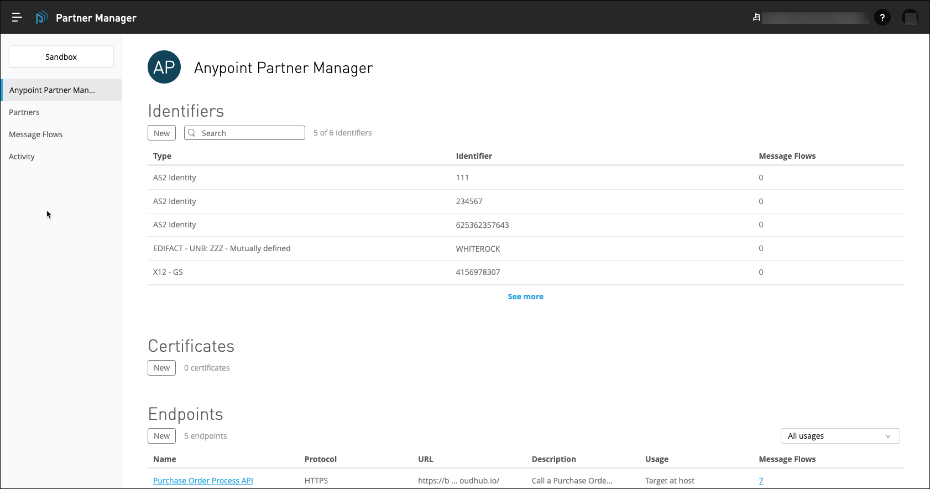
Task: Add a new certificate with New button
Action: click(x=161, y=368)
